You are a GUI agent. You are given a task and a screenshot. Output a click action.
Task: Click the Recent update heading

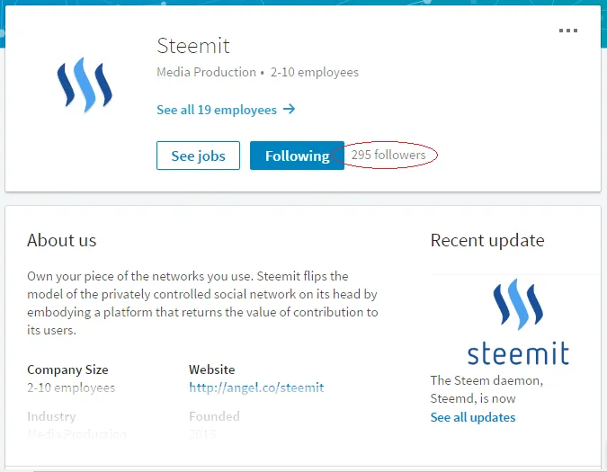click(x=487, y=240)
